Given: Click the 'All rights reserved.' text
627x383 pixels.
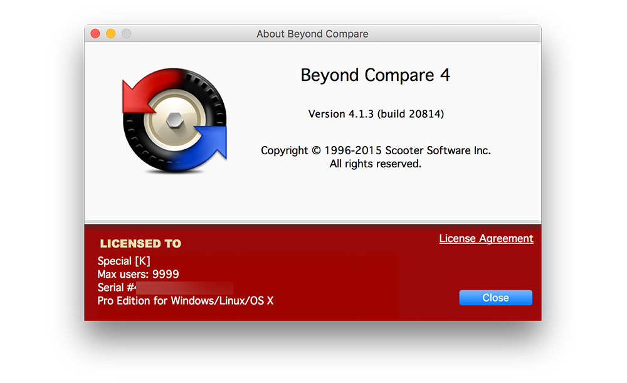Looking at the screenshot, I should pyautogui.click(x=376, y=164).
